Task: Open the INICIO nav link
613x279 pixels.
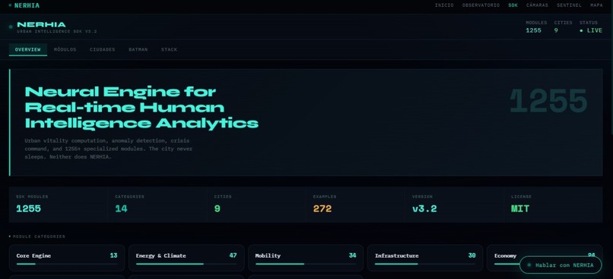Action: point(444,5)
